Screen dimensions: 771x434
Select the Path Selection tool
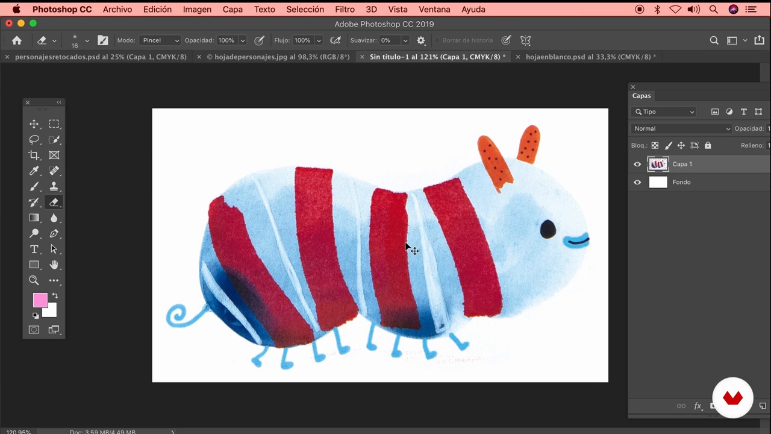(x=54, y=250)
